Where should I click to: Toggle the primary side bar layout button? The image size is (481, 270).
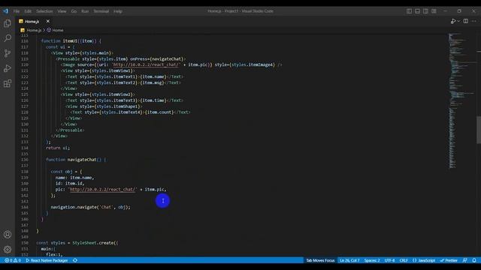pyautogui.click(x=409, y=11)
